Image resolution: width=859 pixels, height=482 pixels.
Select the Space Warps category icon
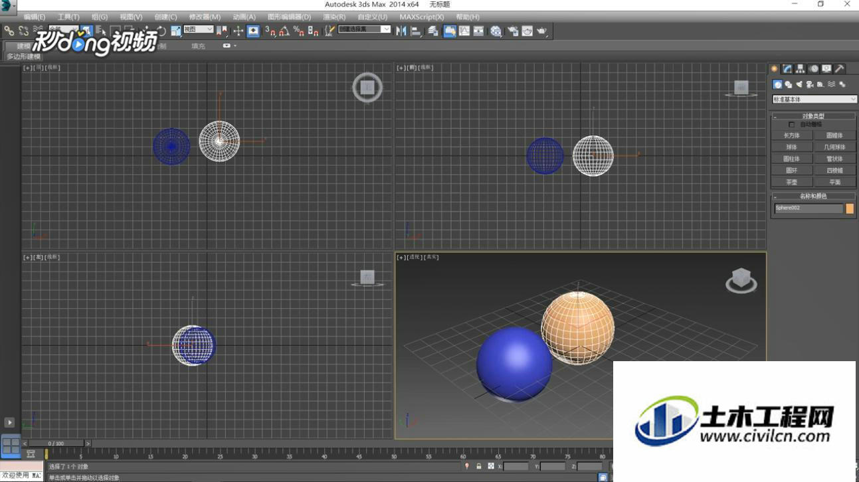(x=831, y=84)
